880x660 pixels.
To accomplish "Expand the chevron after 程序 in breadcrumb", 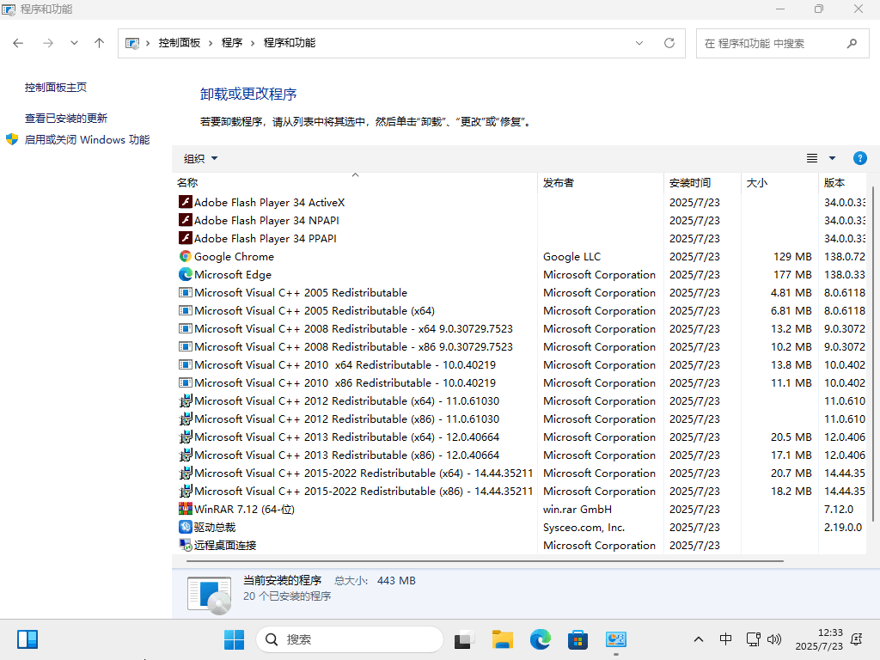I will 253,43.
